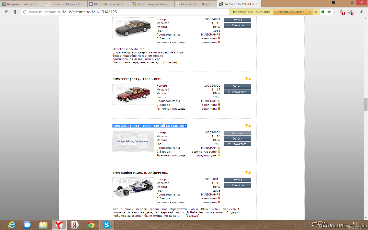Open in Showroom for model 100024001

pyautogui.click(x=237, y=25)
